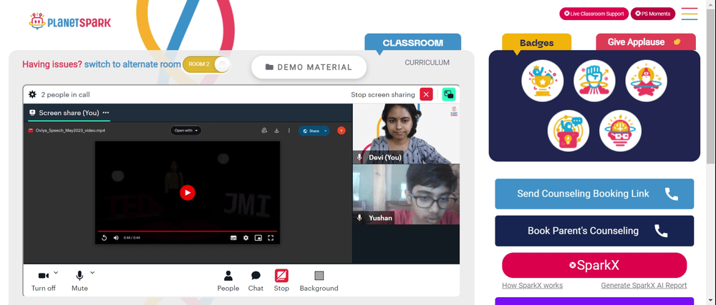Switch to the CLASSROOM tab

[x=413, y=43]
